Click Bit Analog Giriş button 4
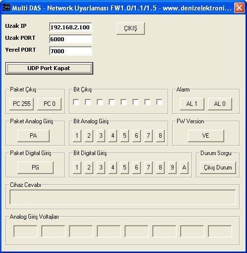Screen dimensions: 247x253 tap(113, 136)
